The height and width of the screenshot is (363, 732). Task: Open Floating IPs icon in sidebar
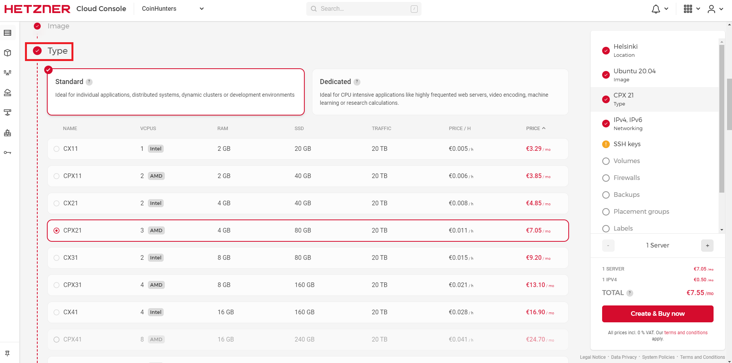point(8,93)
